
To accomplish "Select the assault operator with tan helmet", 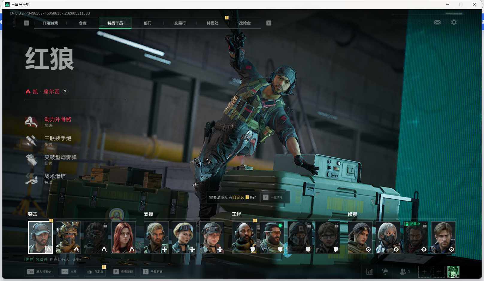I will coord(68,237).
